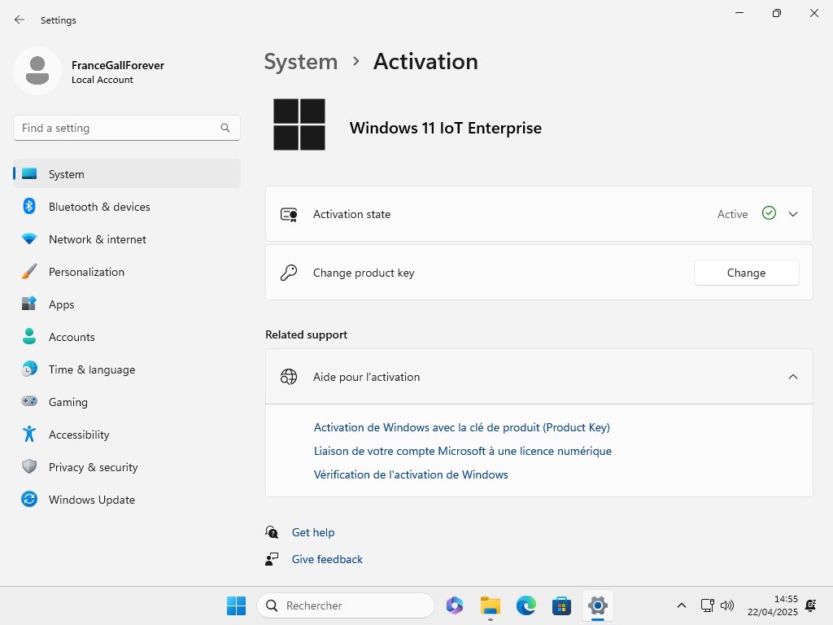Click the Change product key button
833x625 pixels.
pyautogui.click(x=746, y=273)
